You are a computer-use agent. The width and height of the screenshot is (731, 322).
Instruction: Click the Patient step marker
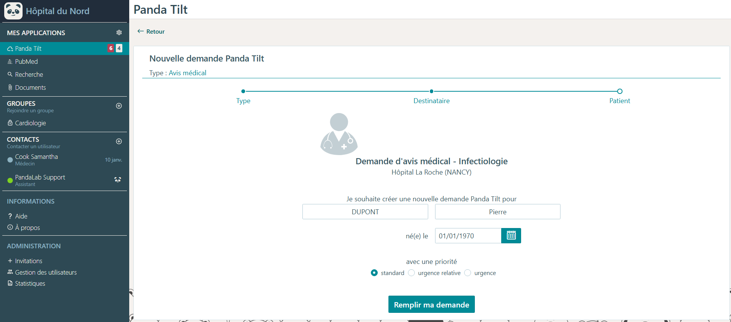coord(620,91)
